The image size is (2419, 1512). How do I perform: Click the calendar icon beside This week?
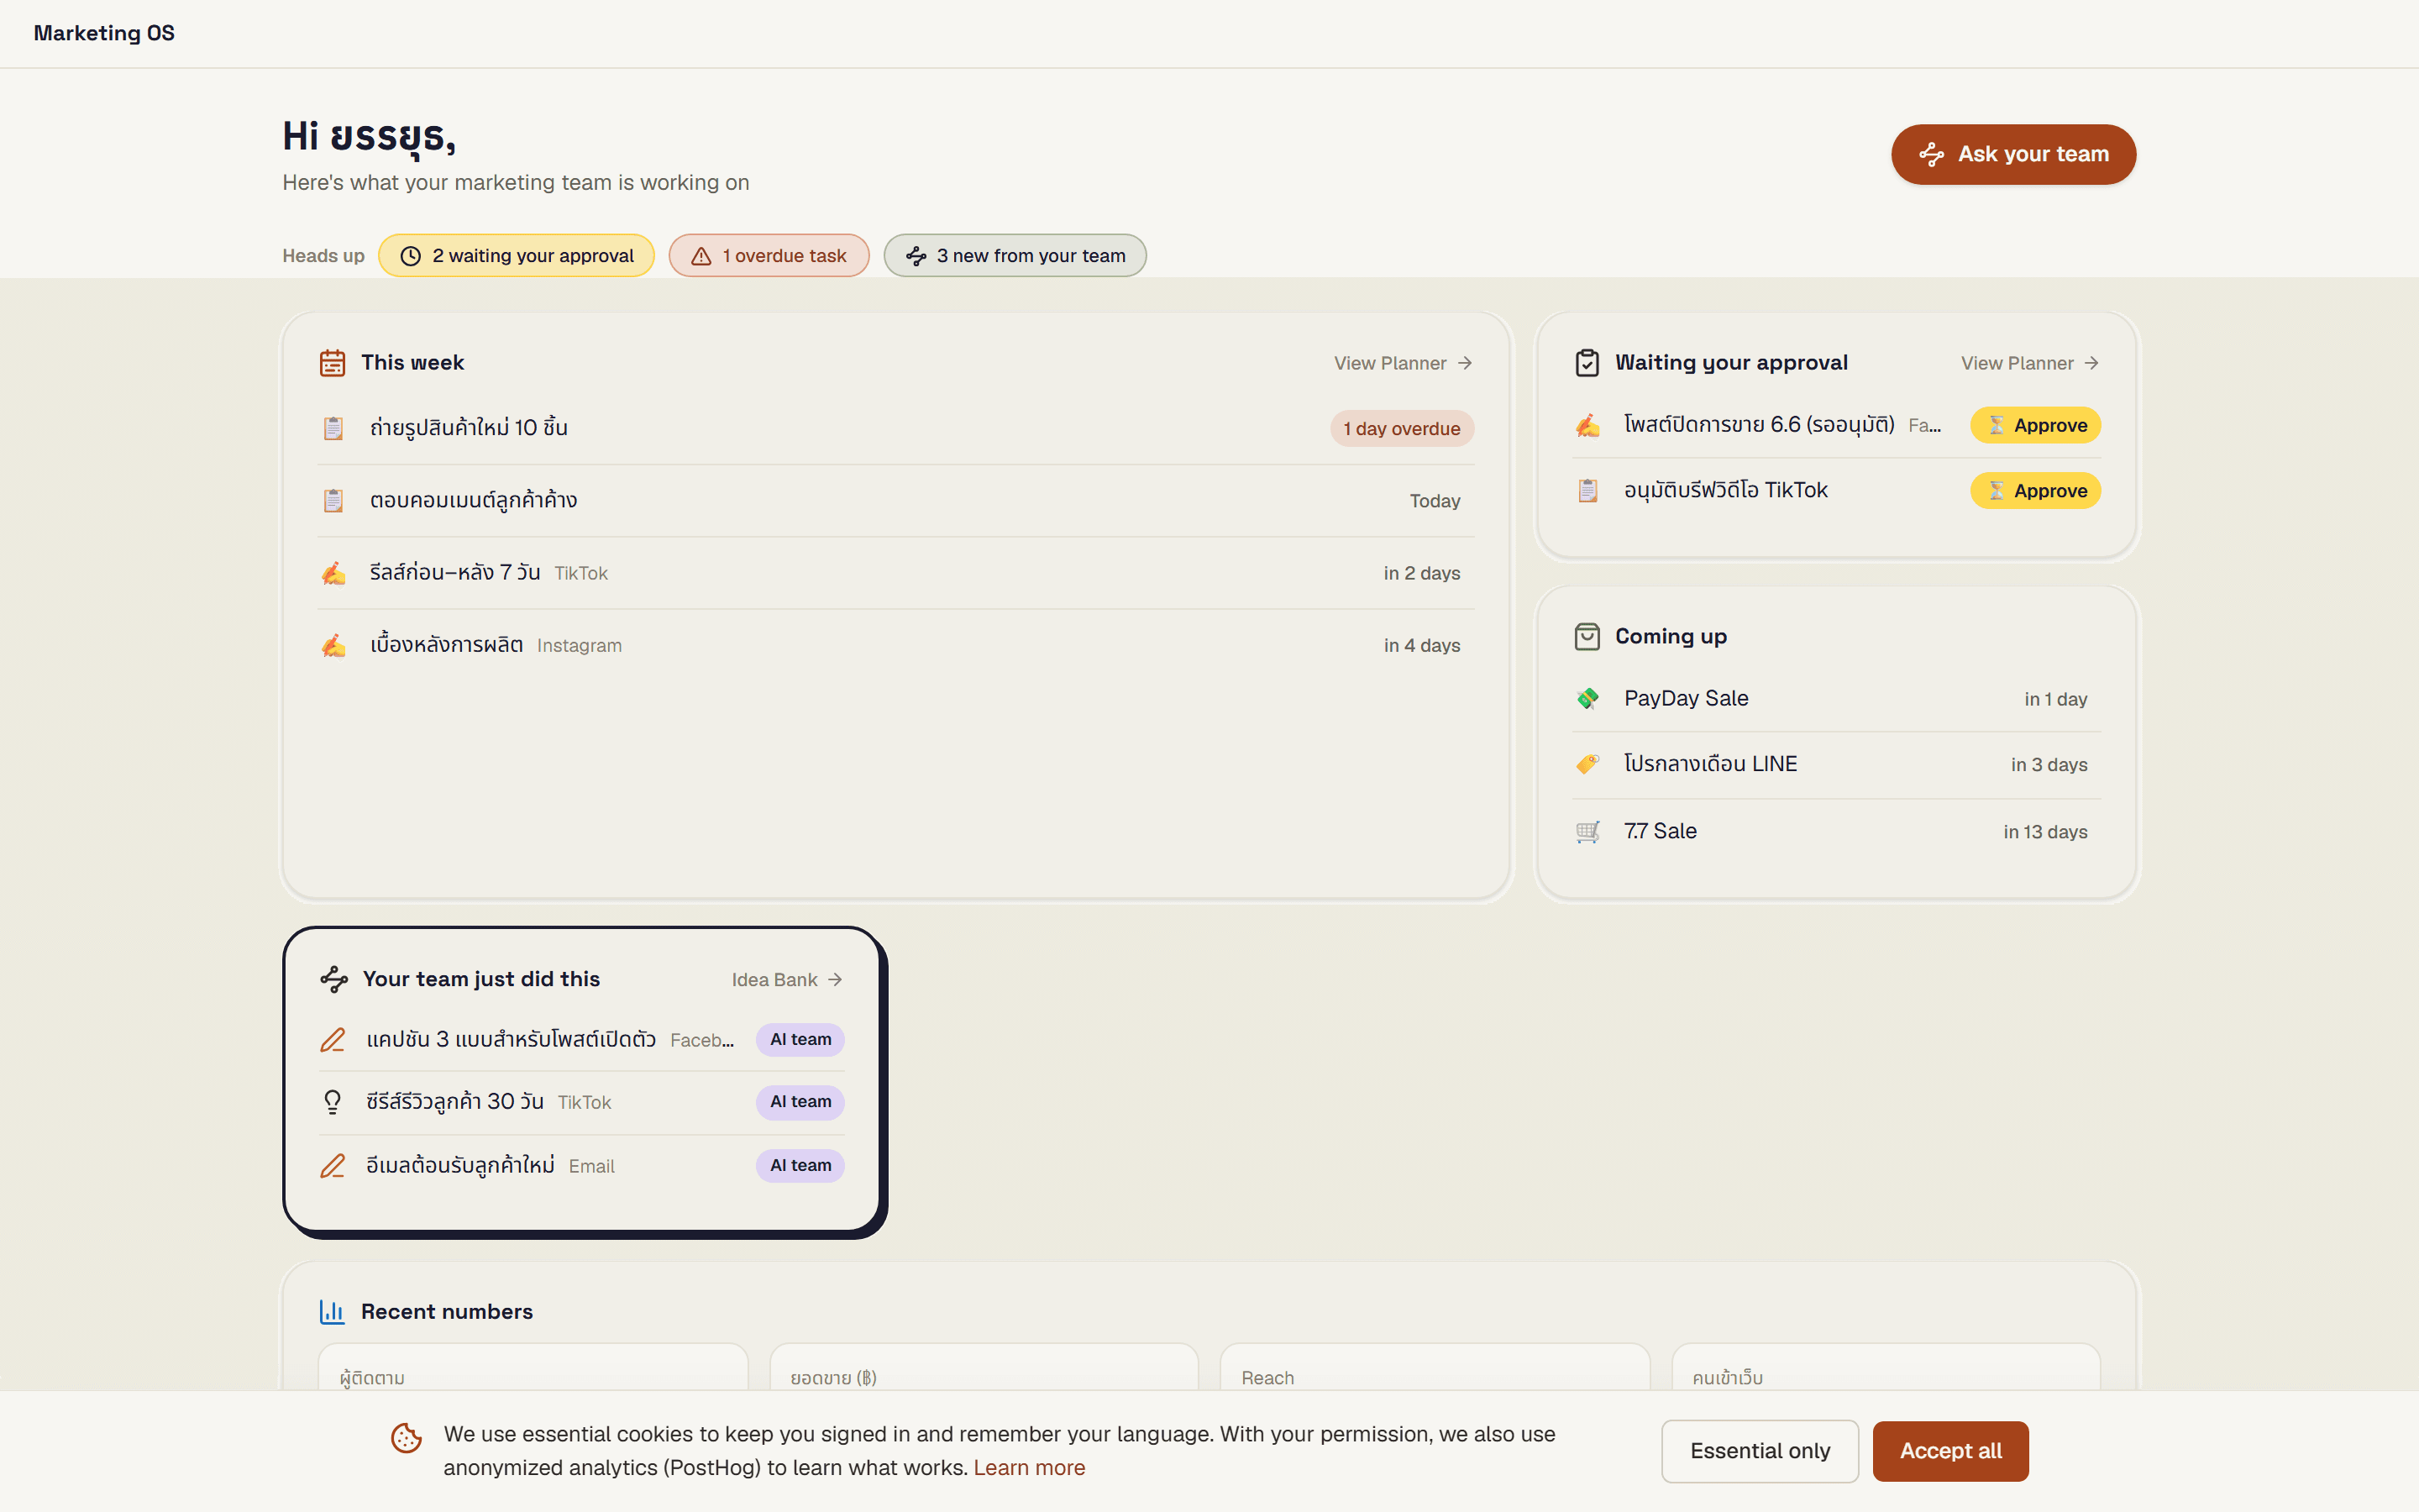pyautogui.click(x=332, y=363)
